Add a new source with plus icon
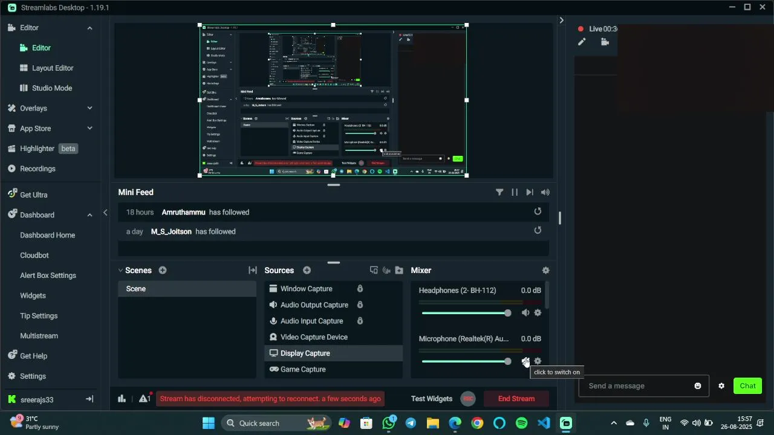 tap(307, 271)
